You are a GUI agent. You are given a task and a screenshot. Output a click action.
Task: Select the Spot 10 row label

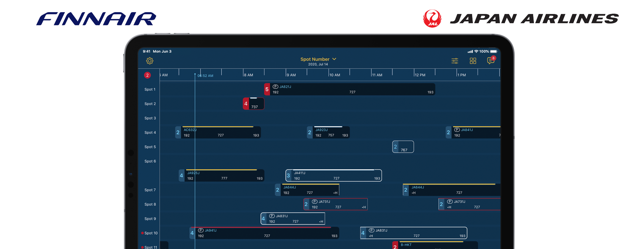(151, 233)
